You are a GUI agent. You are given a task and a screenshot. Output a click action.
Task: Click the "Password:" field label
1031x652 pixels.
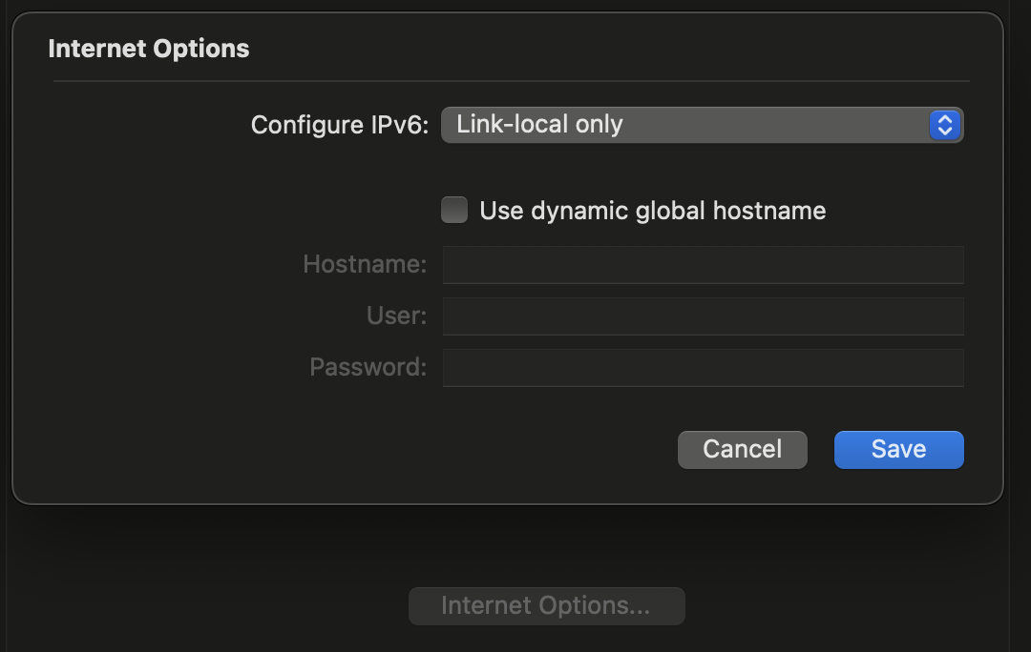tap(368, 367)
